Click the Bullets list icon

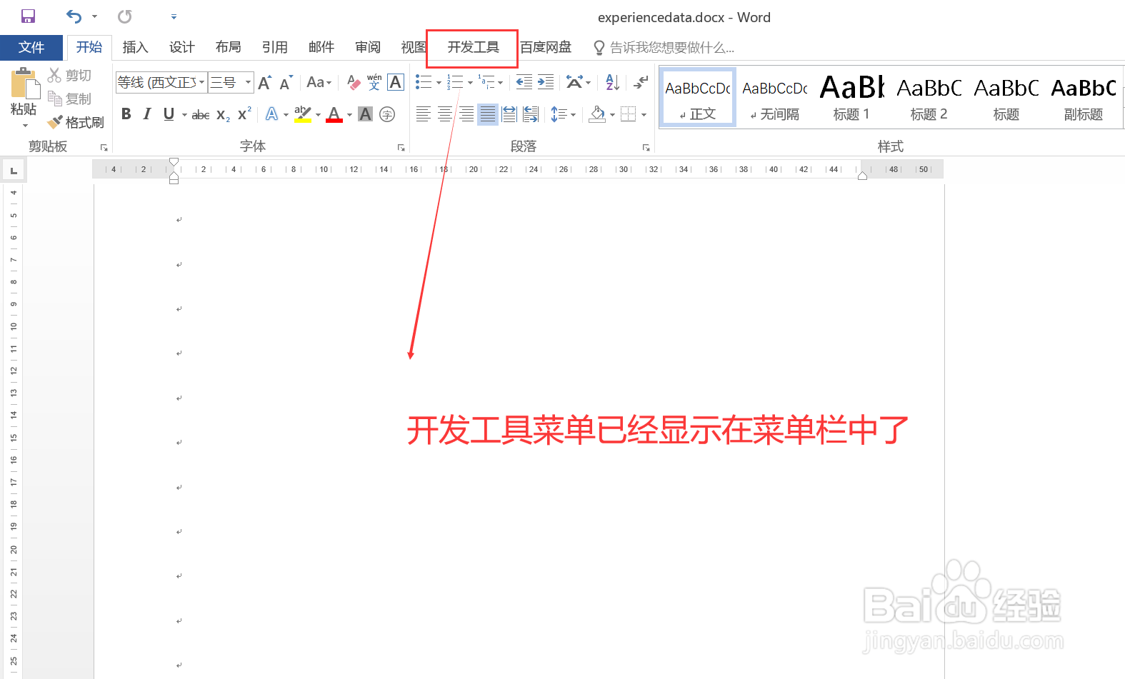424,82
